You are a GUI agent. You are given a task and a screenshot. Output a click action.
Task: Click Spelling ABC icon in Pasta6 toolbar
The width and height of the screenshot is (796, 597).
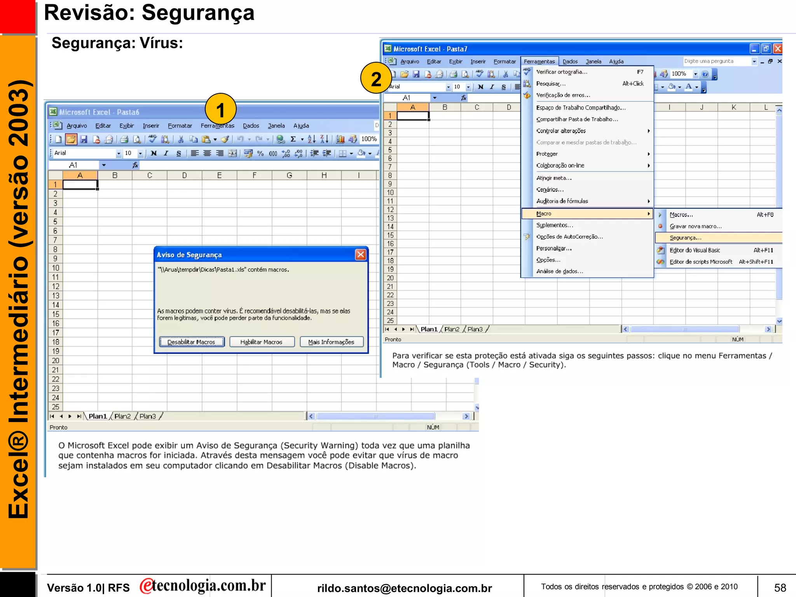[x=153, y=139]
